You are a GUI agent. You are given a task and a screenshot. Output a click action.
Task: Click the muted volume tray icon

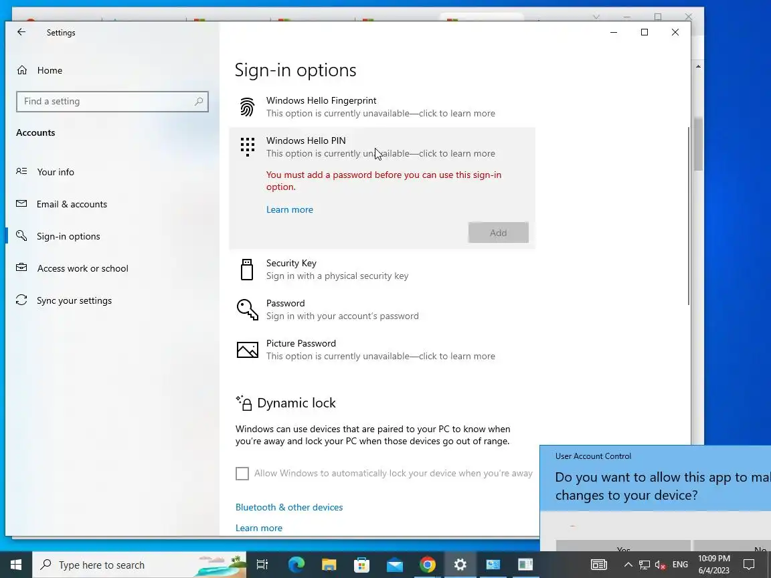(x=661, y=565)
